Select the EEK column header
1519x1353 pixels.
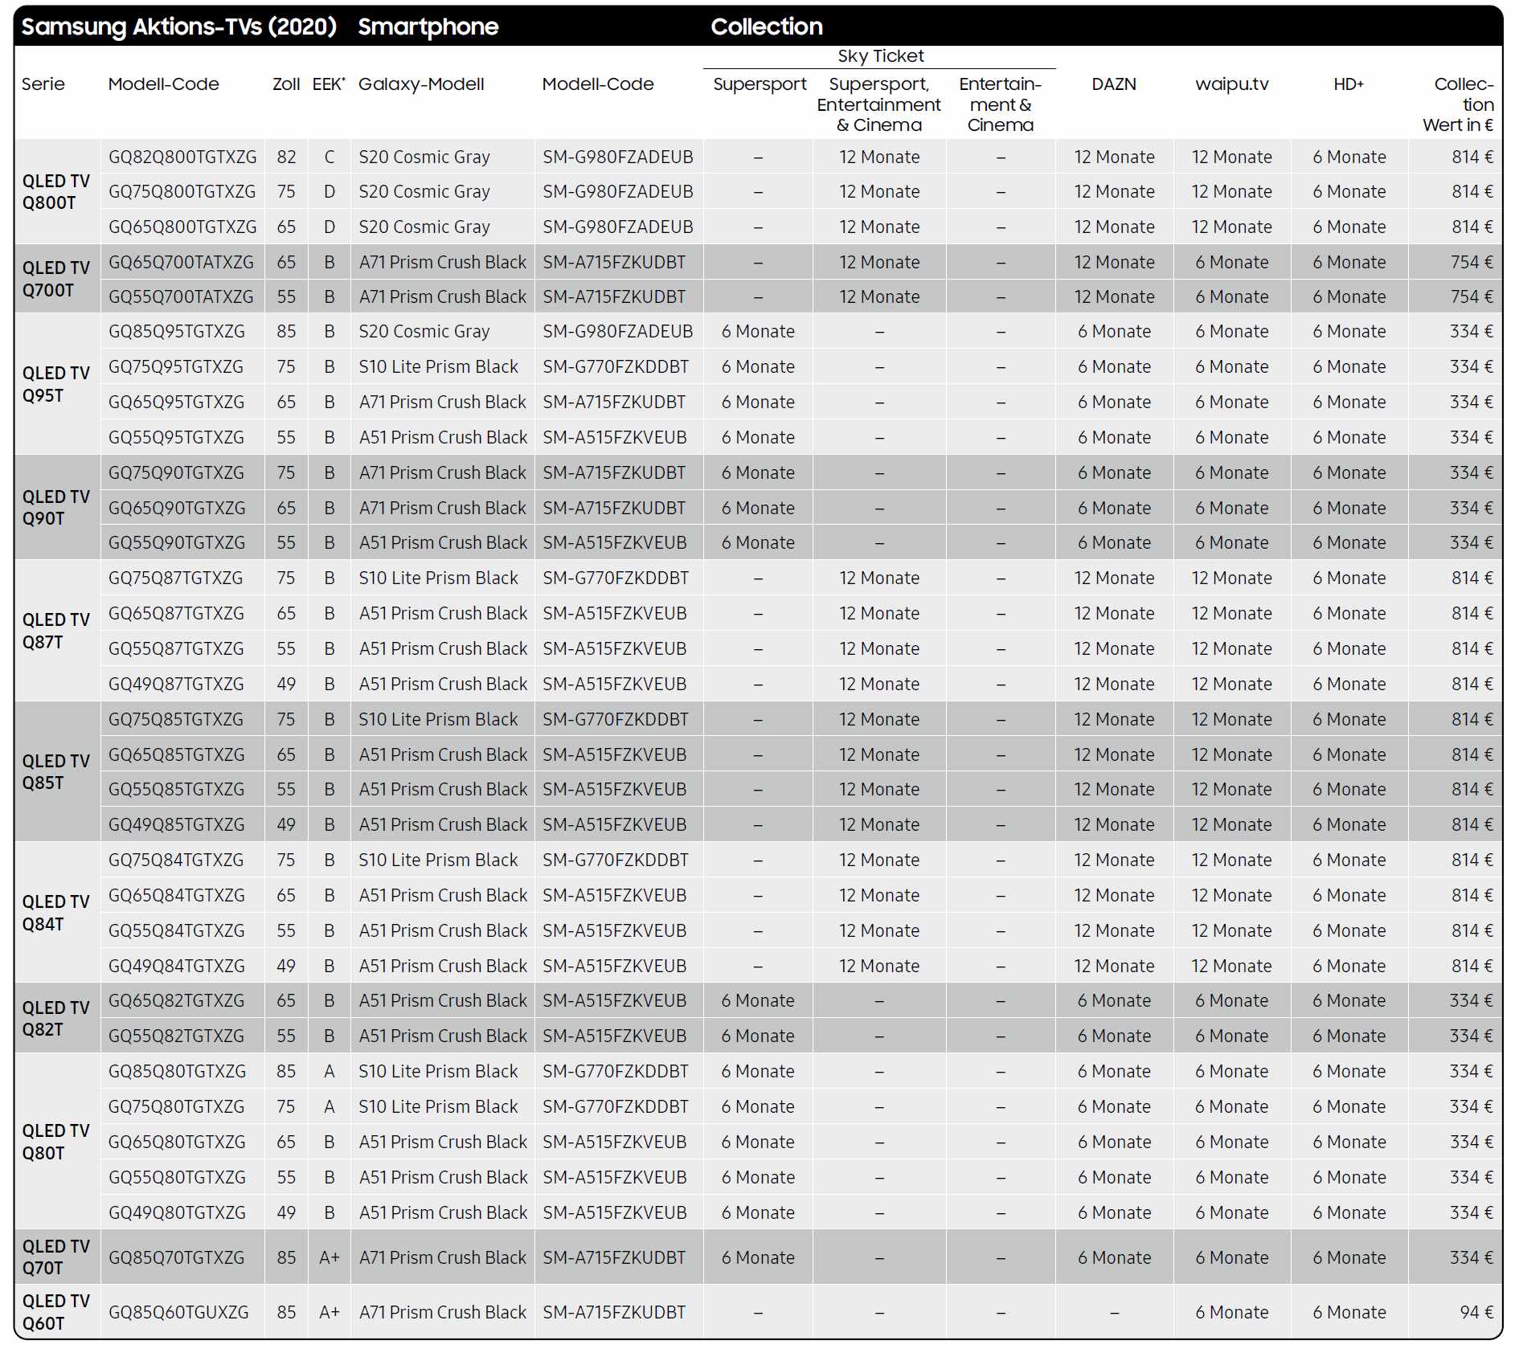point(328,84)
